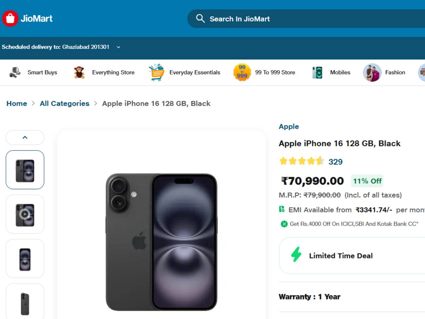Click the JioMart logo icon
Image resolution: width=425 pixels, height=319 pixels.
coord(10,18)
